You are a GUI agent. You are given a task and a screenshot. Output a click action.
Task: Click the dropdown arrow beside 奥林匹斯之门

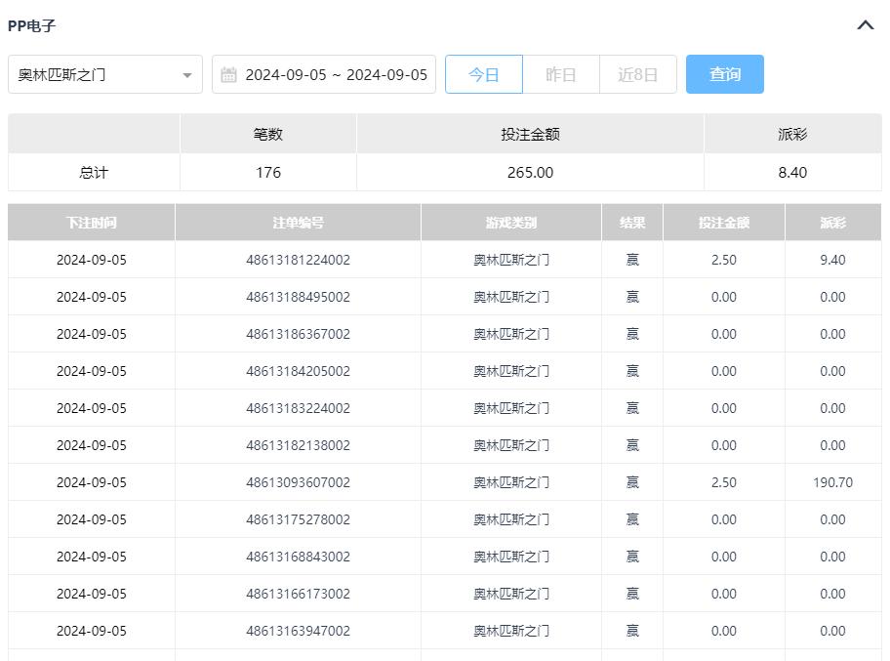pos(186,75)
